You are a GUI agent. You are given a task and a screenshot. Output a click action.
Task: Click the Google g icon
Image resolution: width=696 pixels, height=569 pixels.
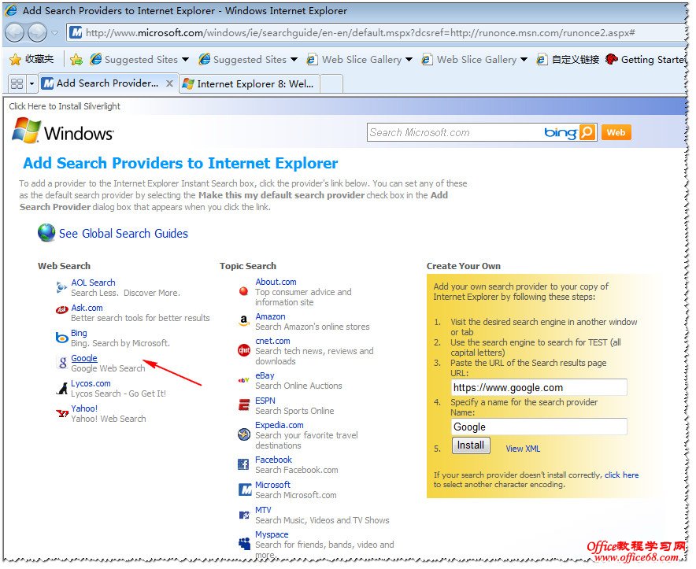tap(63, 363)
